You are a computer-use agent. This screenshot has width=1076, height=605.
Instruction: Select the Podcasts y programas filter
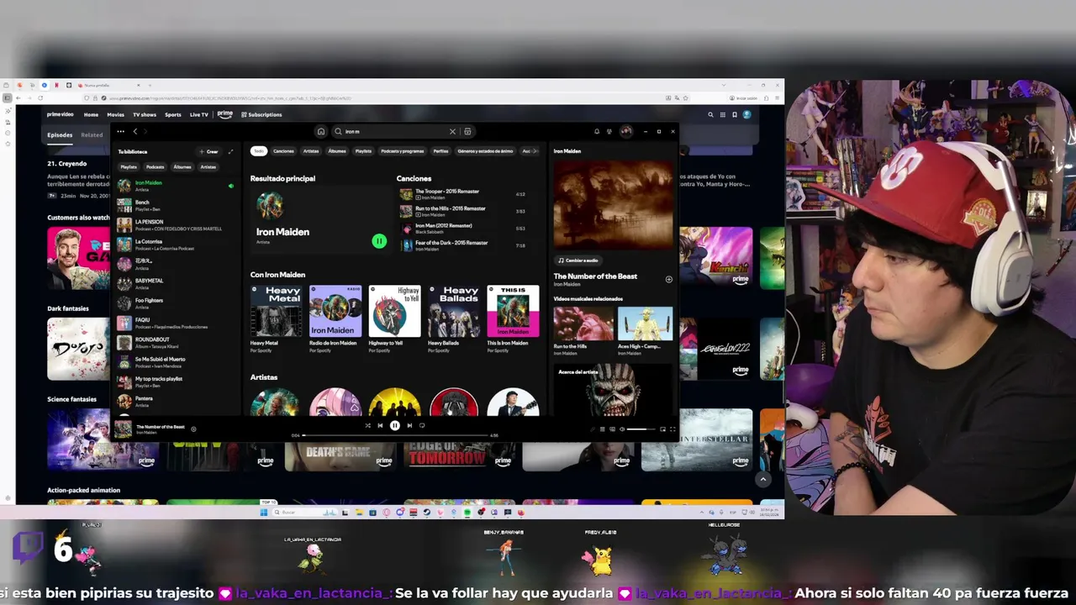coord(402,151)
